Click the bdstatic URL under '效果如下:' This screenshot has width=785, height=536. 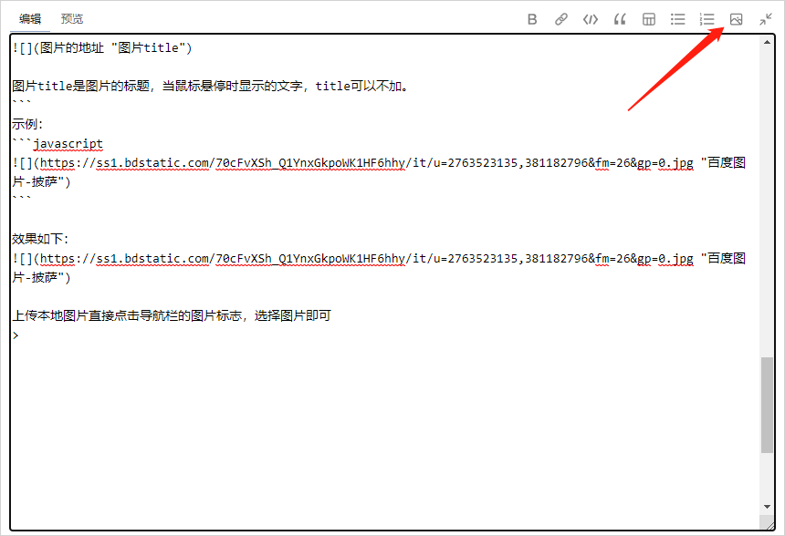point(366,259)
